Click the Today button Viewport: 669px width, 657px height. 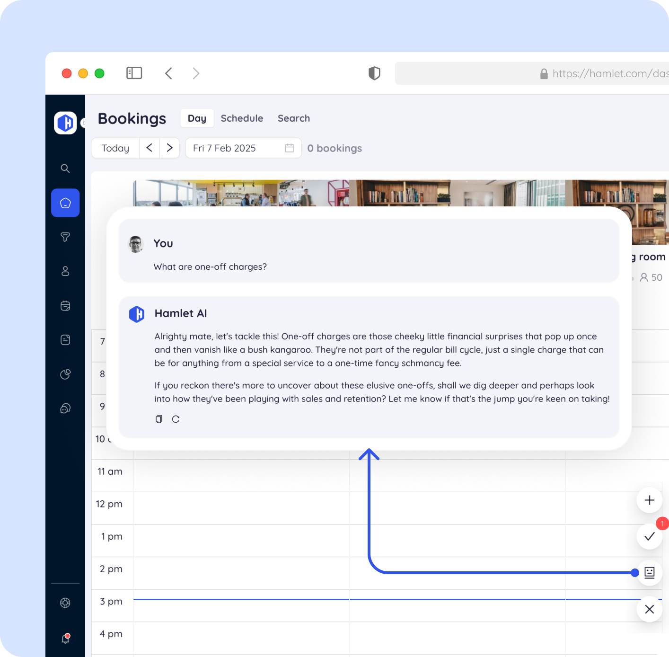(x=115, y=148)
